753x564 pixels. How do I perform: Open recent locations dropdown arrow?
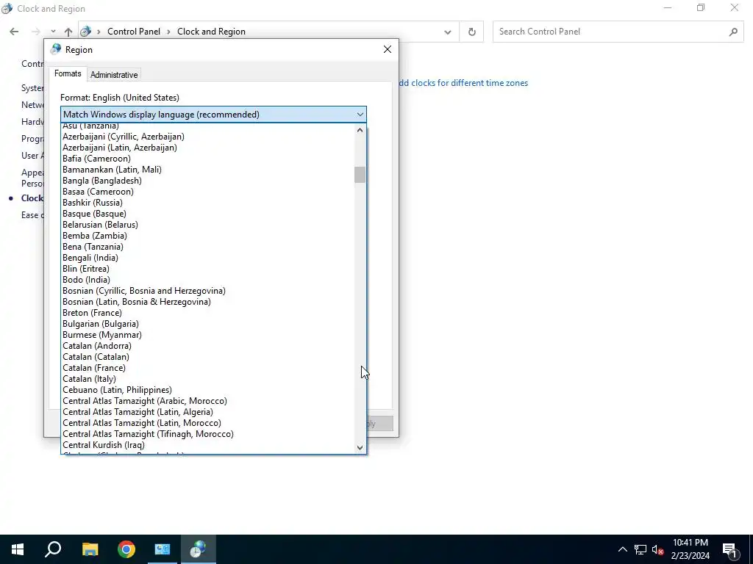[53, 32]
